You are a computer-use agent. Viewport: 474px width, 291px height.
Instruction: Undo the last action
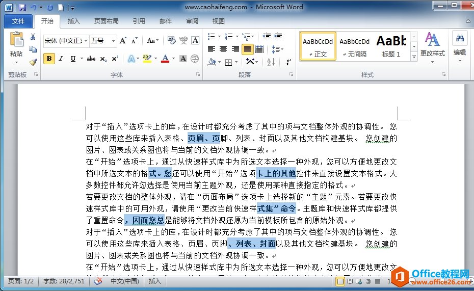coord(33,8)
